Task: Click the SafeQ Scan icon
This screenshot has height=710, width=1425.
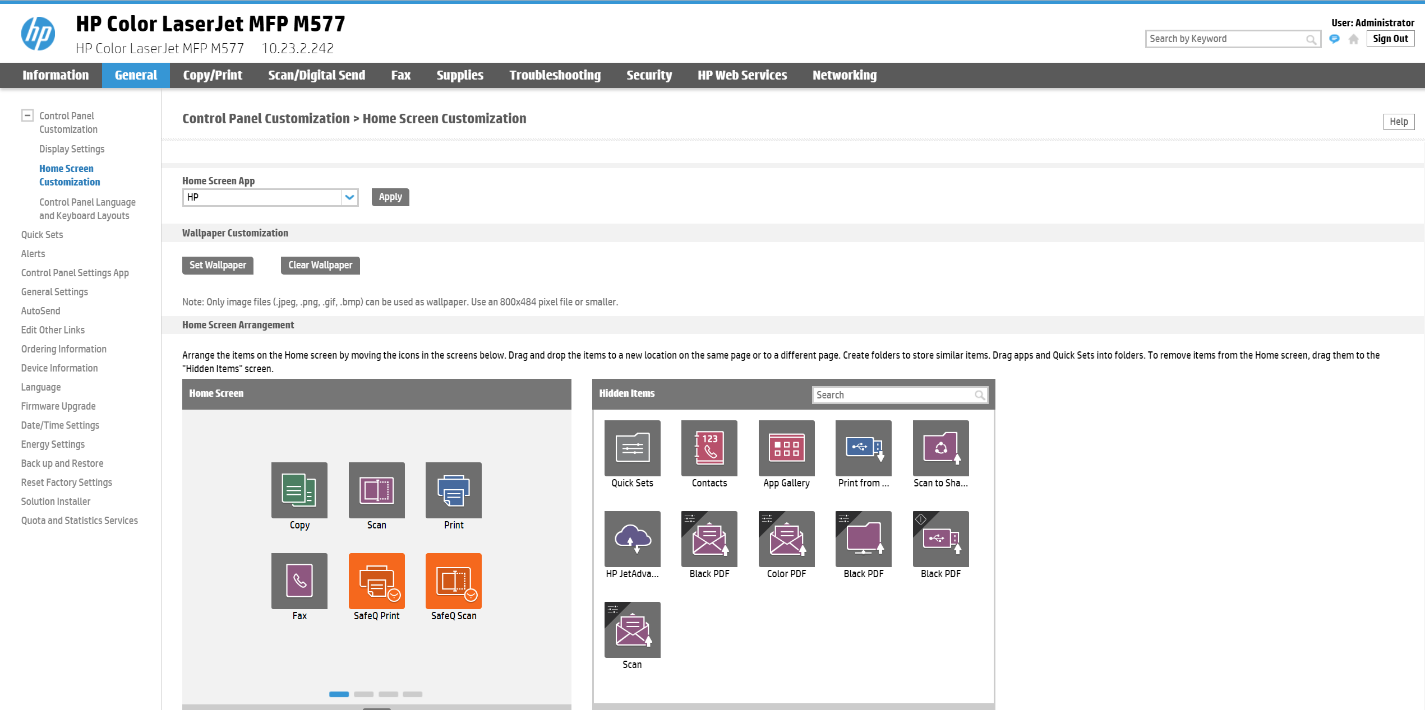Action: pos(453,581)
